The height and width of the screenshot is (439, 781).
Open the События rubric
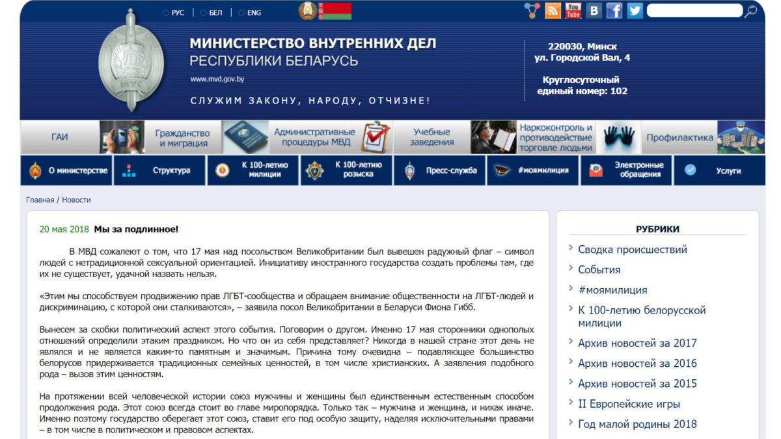click(x=599, y=269)
